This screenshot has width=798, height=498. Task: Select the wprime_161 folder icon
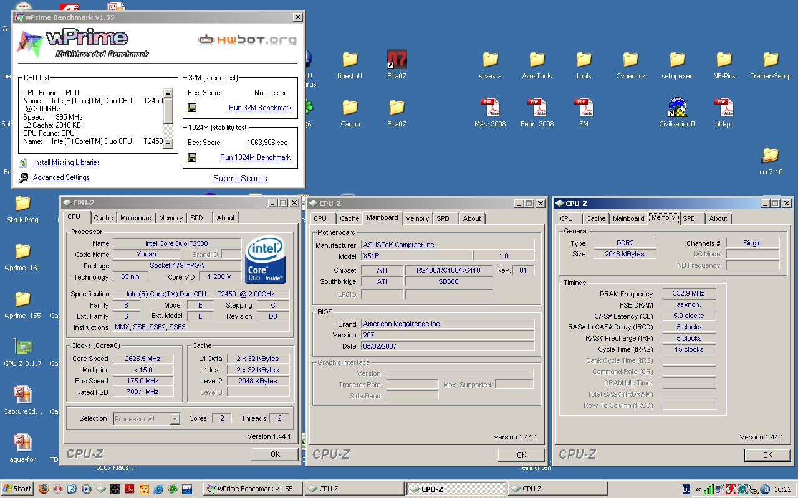click(x=22, y=257)
